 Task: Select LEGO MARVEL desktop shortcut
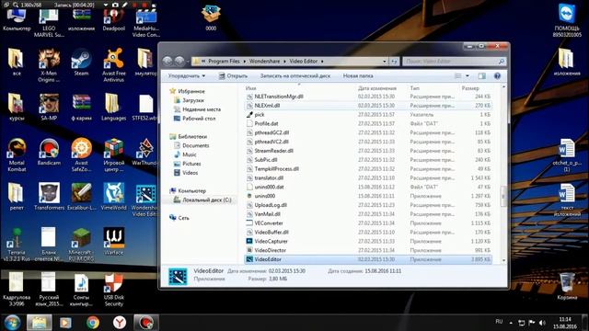click(x=49, y=22)
